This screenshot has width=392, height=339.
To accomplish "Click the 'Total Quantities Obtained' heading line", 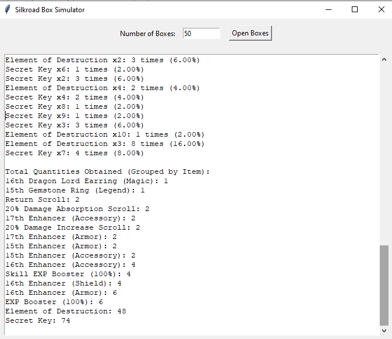I will coord(107,172).
